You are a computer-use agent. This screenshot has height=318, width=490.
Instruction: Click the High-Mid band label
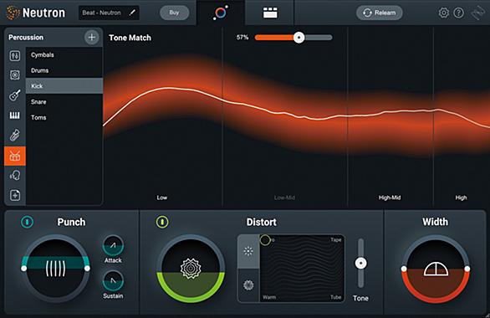[390, 197]
